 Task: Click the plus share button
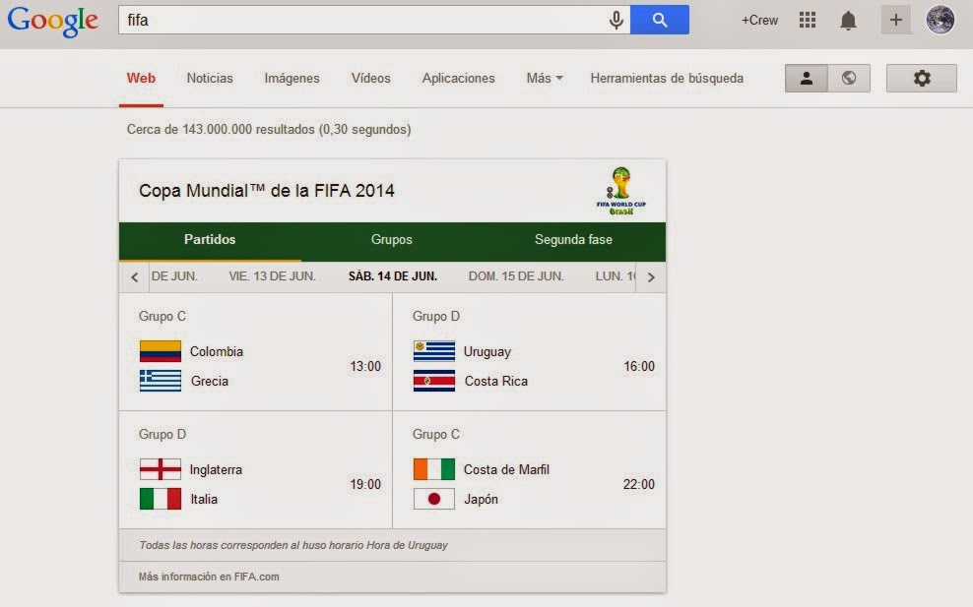tap(895, 20)
